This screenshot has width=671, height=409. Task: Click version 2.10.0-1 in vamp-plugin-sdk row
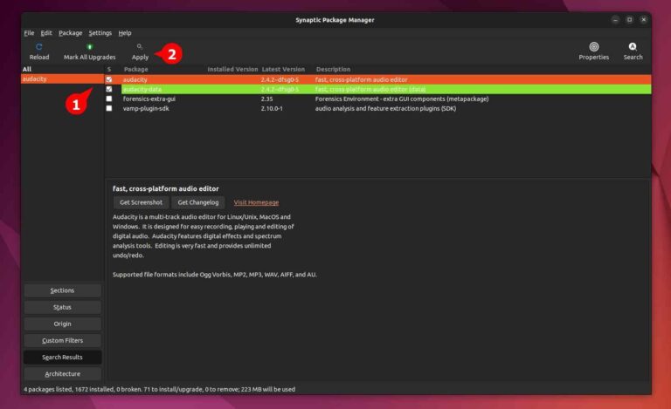[273, 108]
